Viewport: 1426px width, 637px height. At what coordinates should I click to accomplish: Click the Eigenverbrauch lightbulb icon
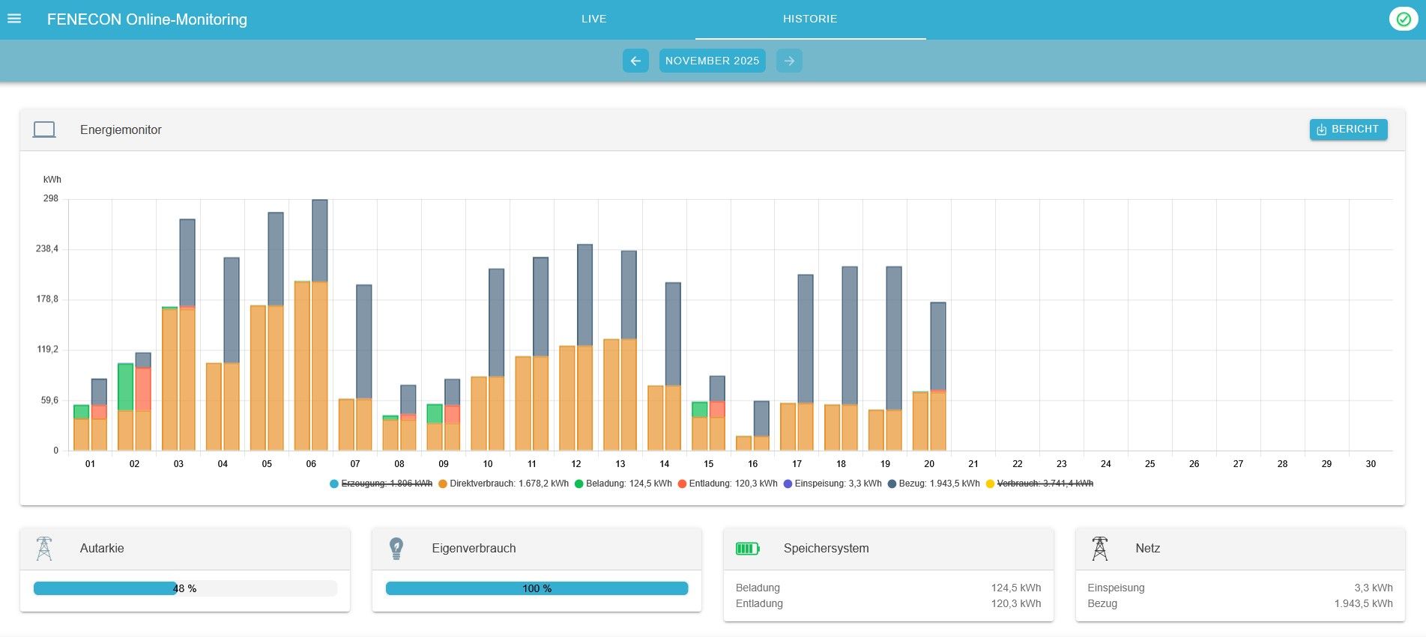click(396, 549)
